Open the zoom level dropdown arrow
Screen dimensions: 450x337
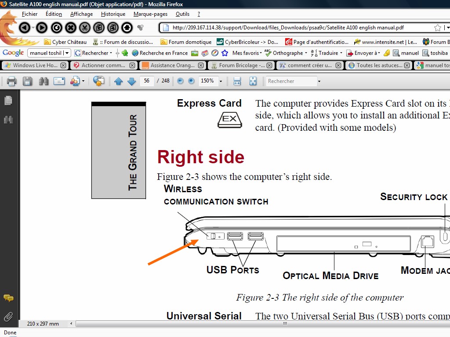(x=221, y=81)
